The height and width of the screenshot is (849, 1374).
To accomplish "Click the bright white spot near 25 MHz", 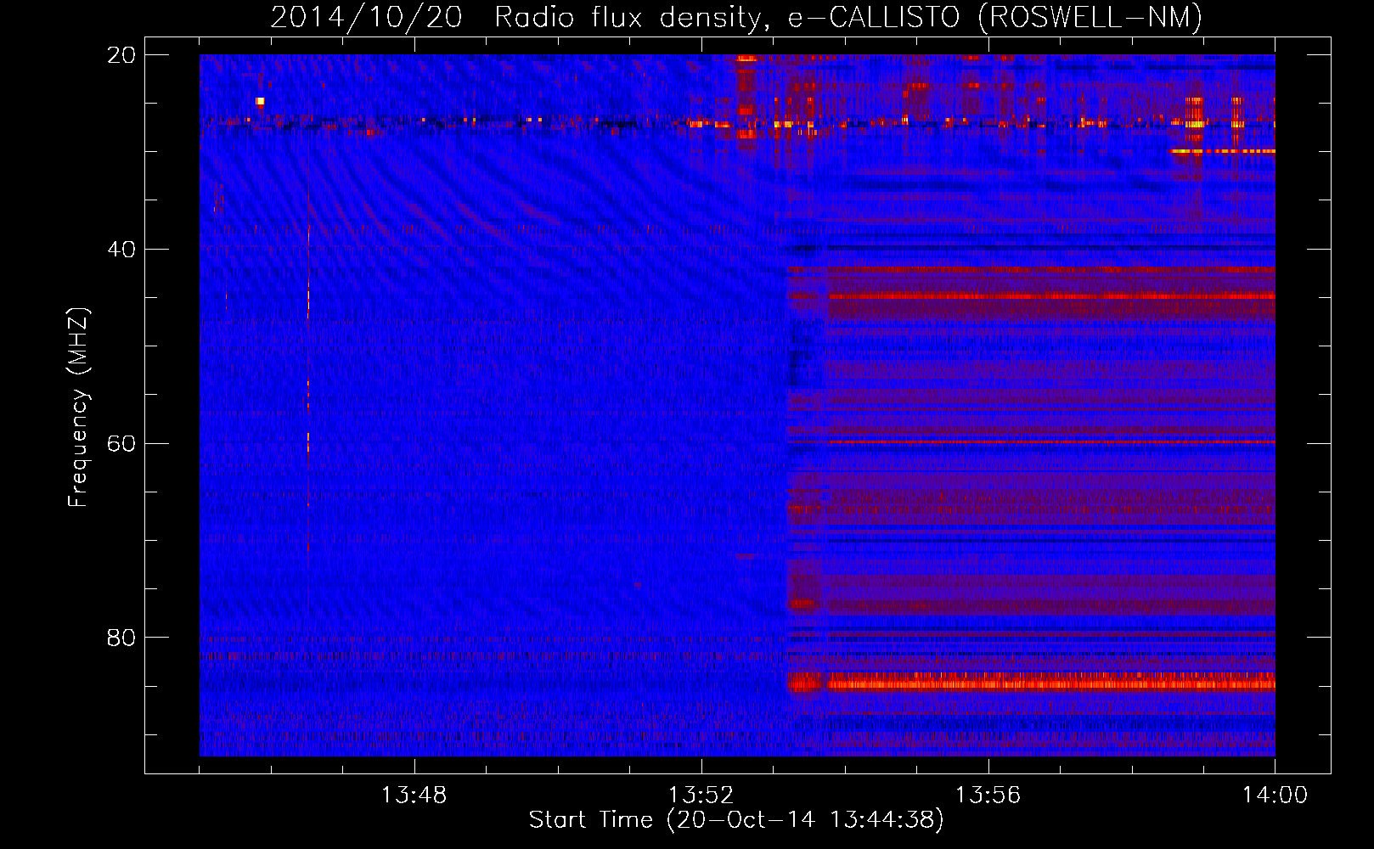I will pyautogui.click(x=260, y=101).
